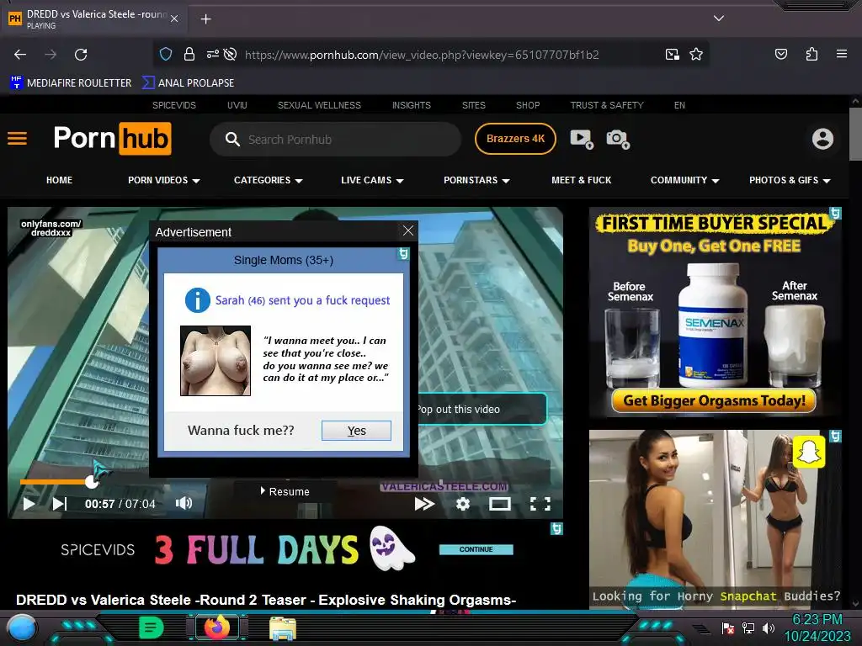
Task: Expand the CATEGORIES dropdown
Action: (x=268, y=180)
